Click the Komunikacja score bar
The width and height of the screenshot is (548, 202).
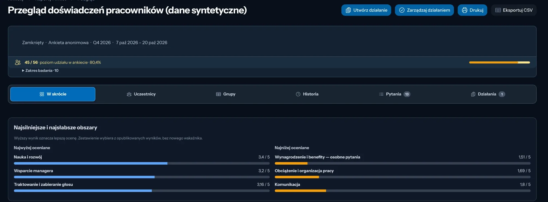point(403,191)
